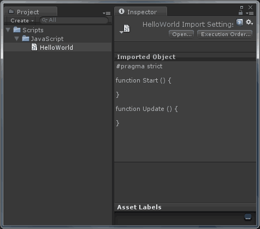260x229 pixels.
Task: Click the Scripts folder icon
Action: [x=17, y=30]
